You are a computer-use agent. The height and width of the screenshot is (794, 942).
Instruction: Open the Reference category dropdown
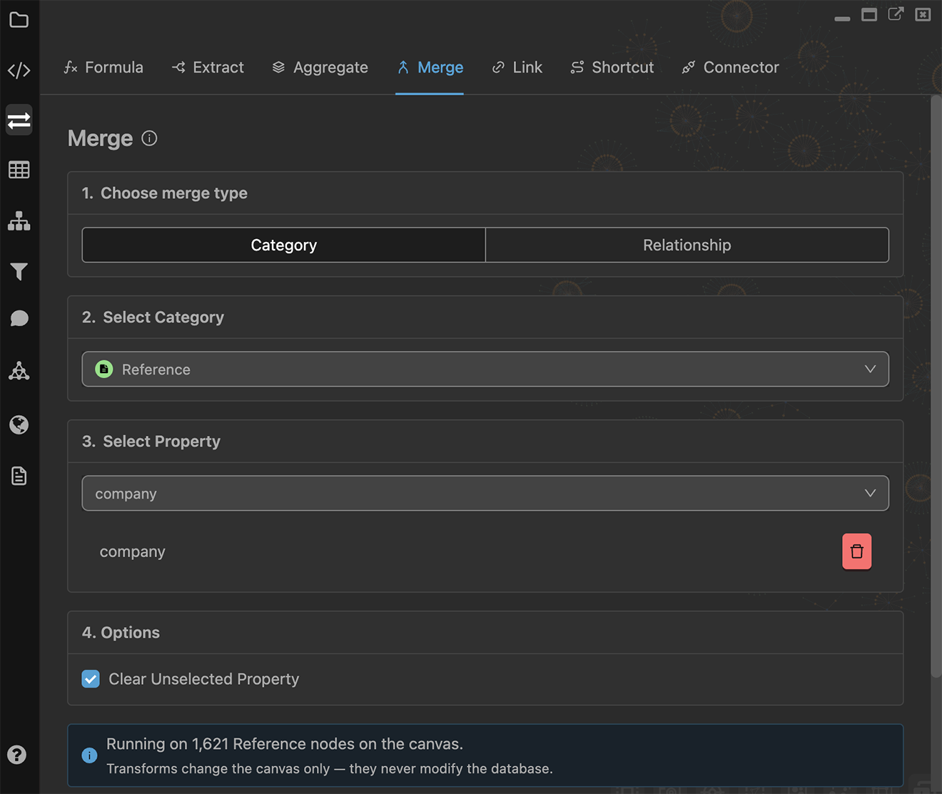485,370
